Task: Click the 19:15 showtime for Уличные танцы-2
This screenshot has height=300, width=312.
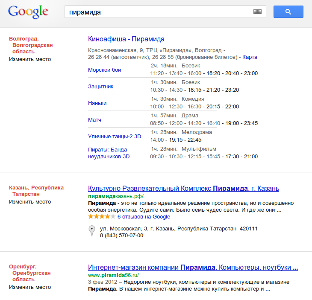Action: tap(176, 140)
